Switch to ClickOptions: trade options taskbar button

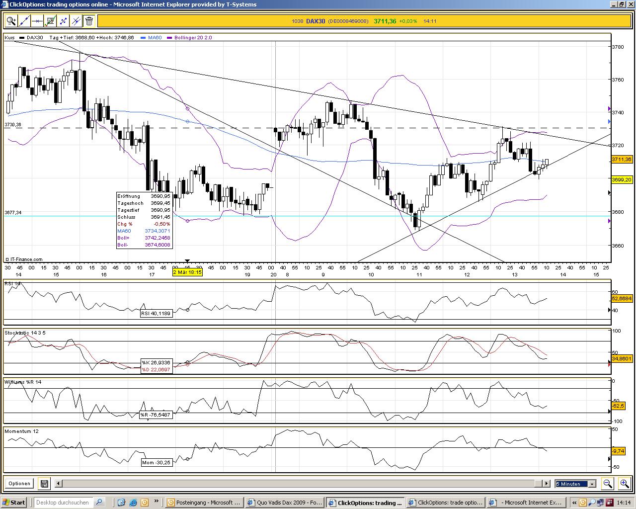[x=446, y=502]
